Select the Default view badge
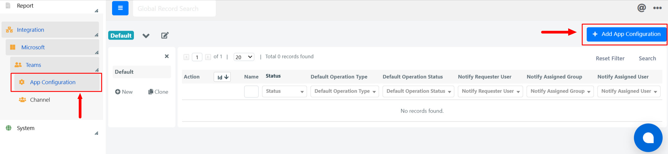 point(121,35)
